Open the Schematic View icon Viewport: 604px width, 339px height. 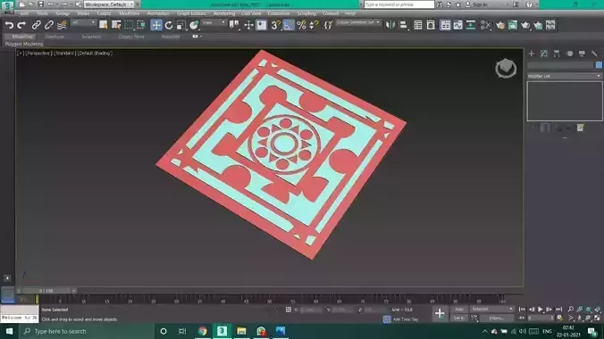[x=471, y=25]
